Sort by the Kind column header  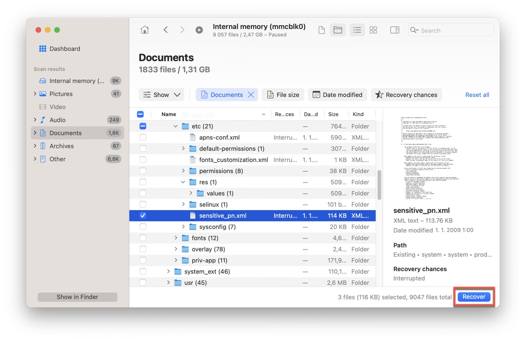(358, 114)
